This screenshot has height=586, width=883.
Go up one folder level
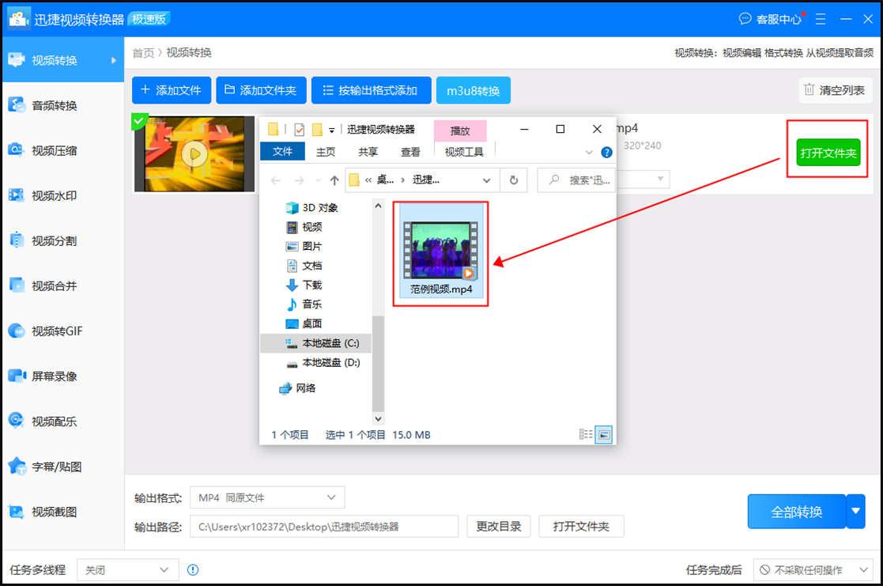tap(334, 180)
